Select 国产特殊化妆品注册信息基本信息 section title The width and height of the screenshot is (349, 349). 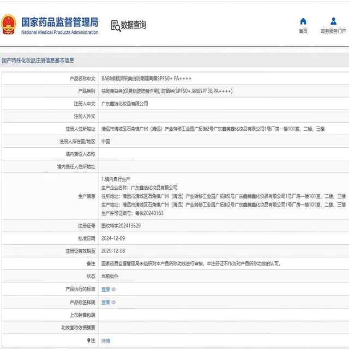[x=38, y=61]
